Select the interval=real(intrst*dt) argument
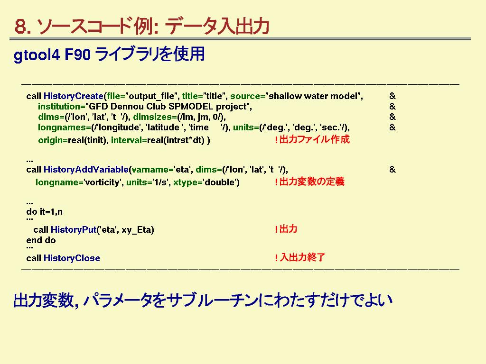Viewport: 486px width, 364px height. pyautogui.click(x=160, y=140)
